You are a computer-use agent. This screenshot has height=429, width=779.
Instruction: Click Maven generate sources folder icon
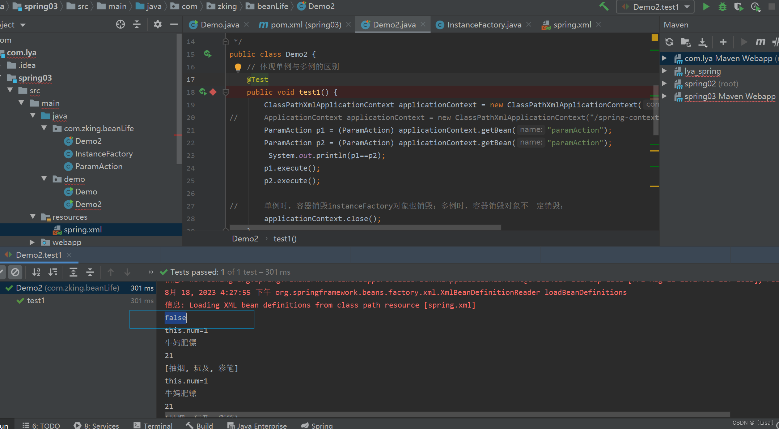pyautogui.click(x=686, y=42)
